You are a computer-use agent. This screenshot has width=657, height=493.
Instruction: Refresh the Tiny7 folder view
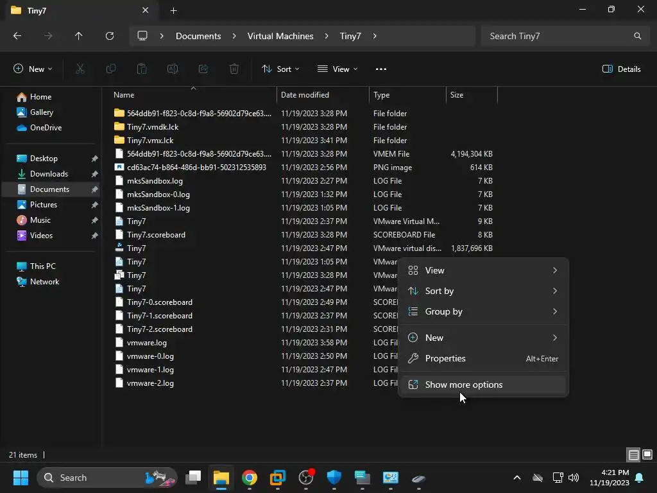[110, 36]
